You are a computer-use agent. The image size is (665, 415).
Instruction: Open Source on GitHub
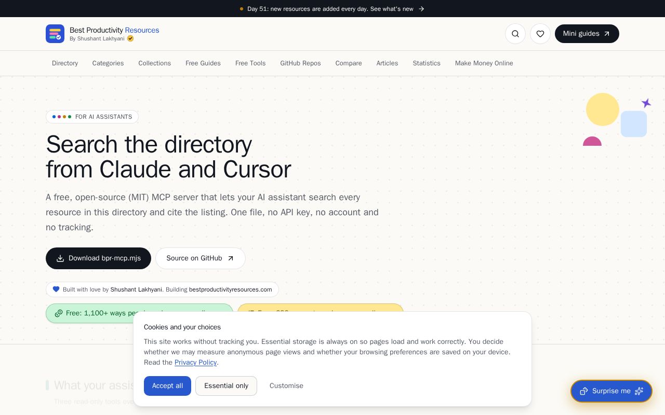pyautogui.click(x=201, y=258)
